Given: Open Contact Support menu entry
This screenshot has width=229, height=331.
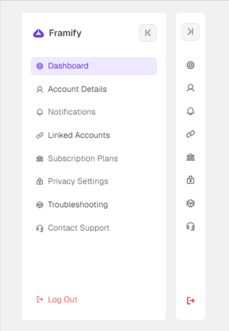Looking at the screenshot, I should [94, 228].
